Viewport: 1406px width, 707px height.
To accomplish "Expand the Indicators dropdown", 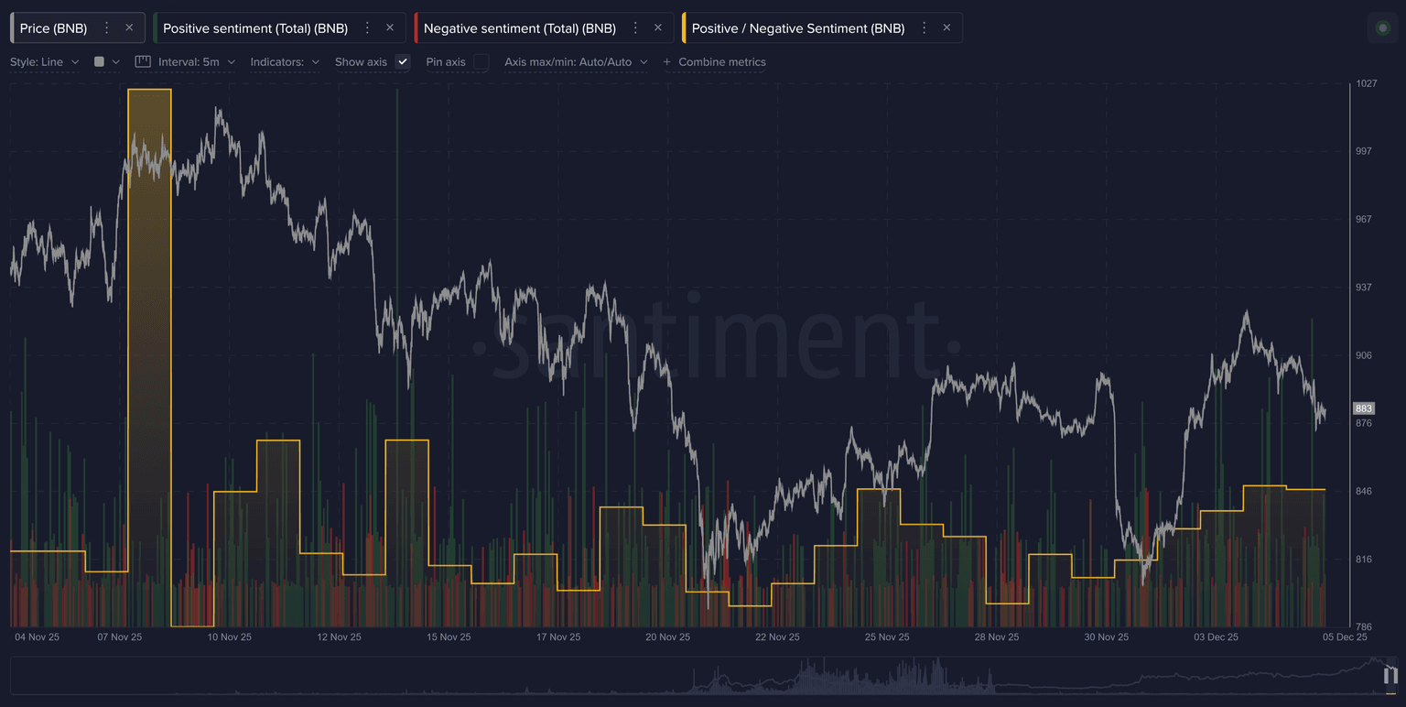I will (285, 62).
